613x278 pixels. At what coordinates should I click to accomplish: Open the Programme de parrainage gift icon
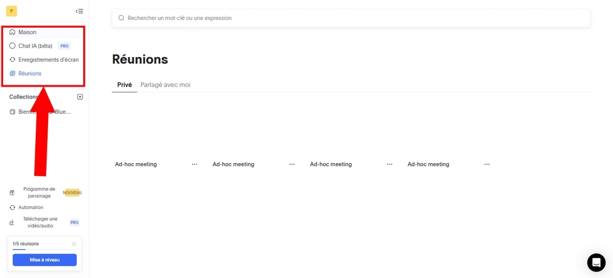[12, 193]
